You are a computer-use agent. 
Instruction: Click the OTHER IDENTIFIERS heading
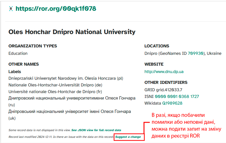[x=166, y=82]
